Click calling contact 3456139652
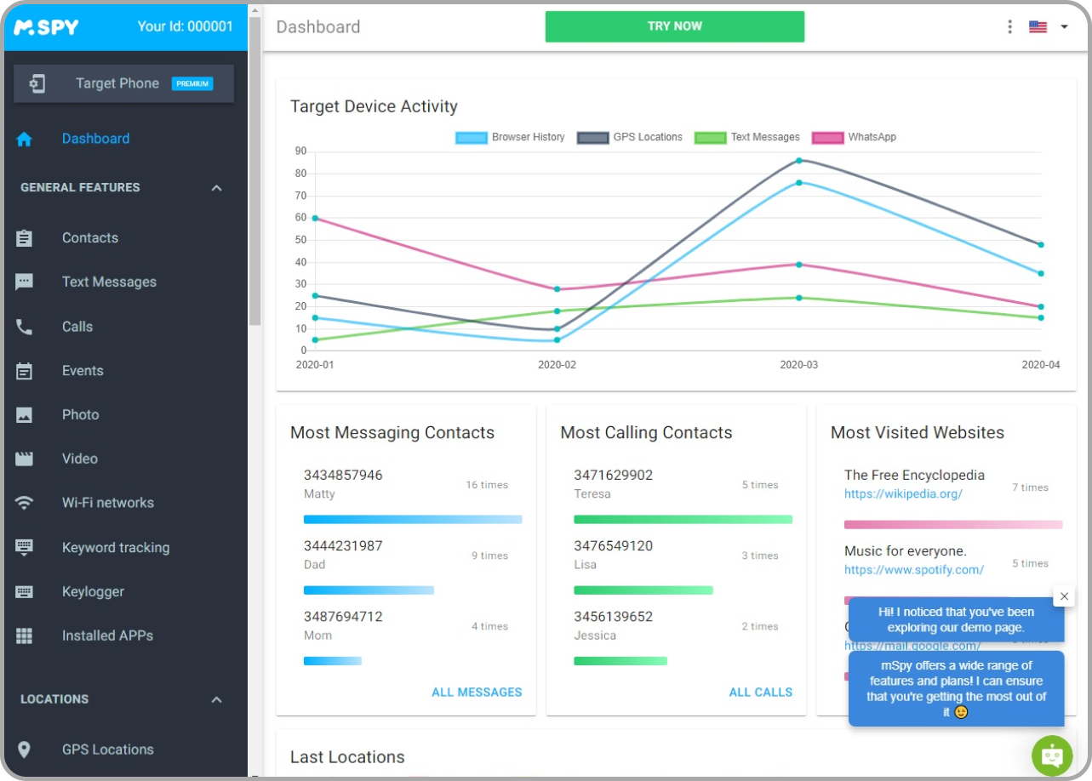 (614, 616)
